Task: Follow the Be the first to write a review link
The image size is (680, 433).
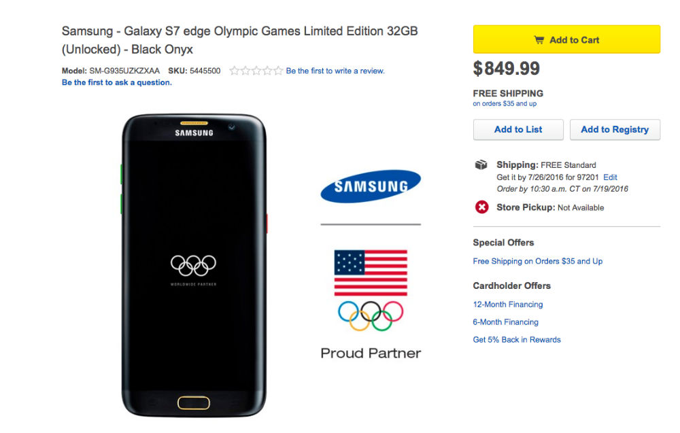Action: (335, 70)
